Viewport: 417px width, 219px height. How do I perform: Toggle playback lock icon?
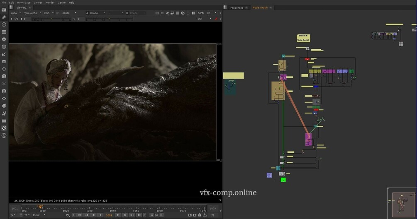200,215
